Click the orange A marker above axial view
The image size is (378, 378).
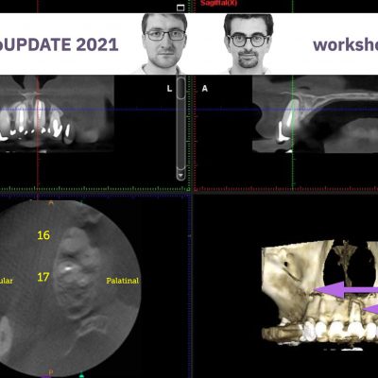click(51, 203)
